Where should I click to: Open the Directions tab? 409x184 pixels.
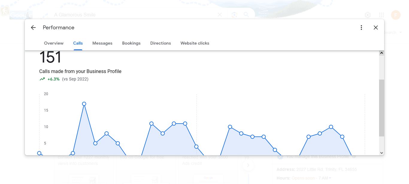pos(160,43)
